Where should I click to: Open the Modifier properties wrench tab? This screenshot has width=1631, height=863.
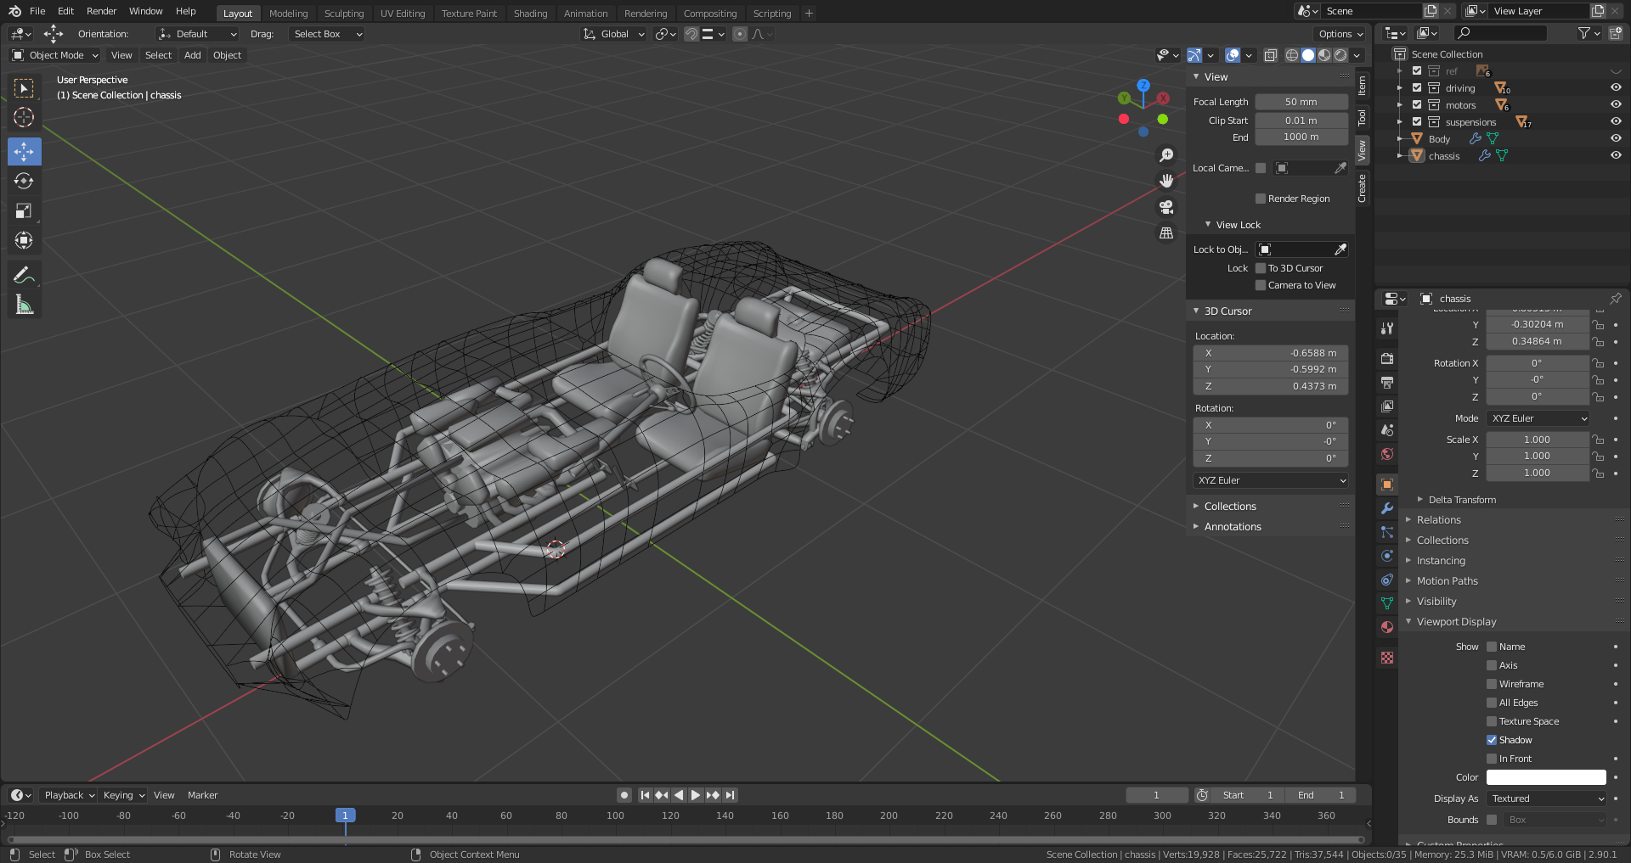tap(1387, 508)
